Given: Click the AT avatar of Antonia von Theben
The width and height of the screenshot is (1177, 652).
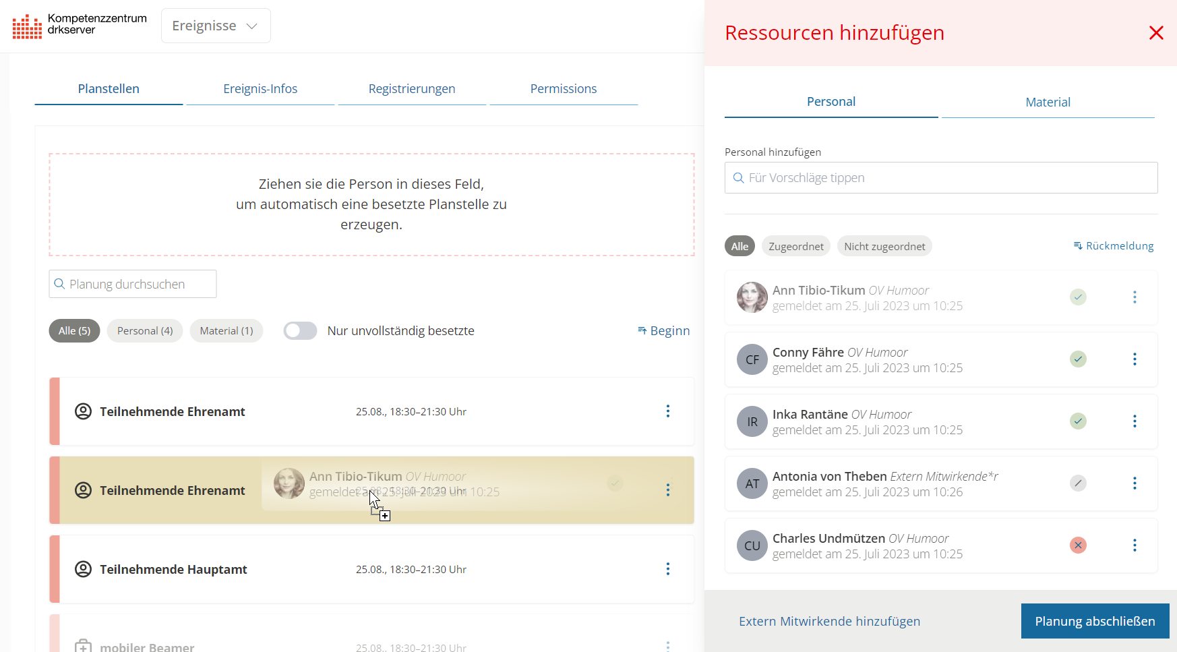Looking at the screenshot, I should 752,483.
